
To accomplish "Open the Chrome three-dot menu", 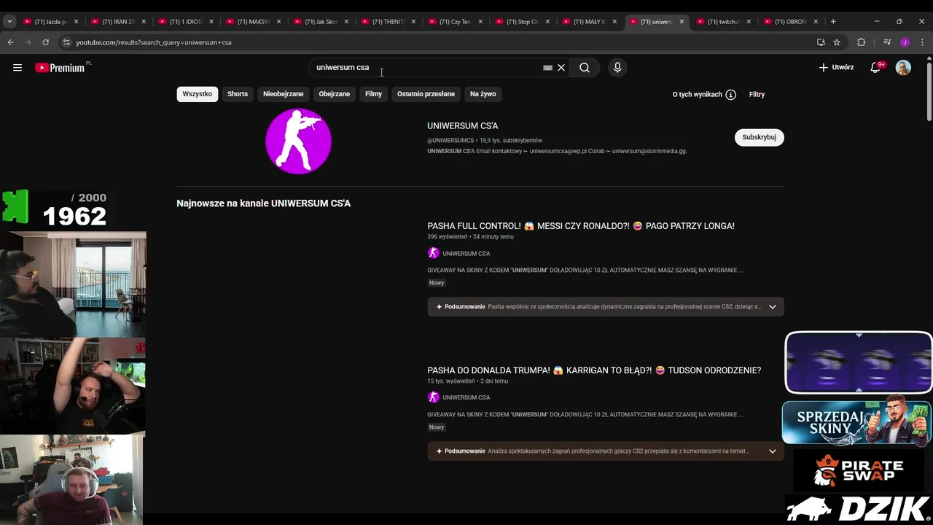I will [922, 42].
